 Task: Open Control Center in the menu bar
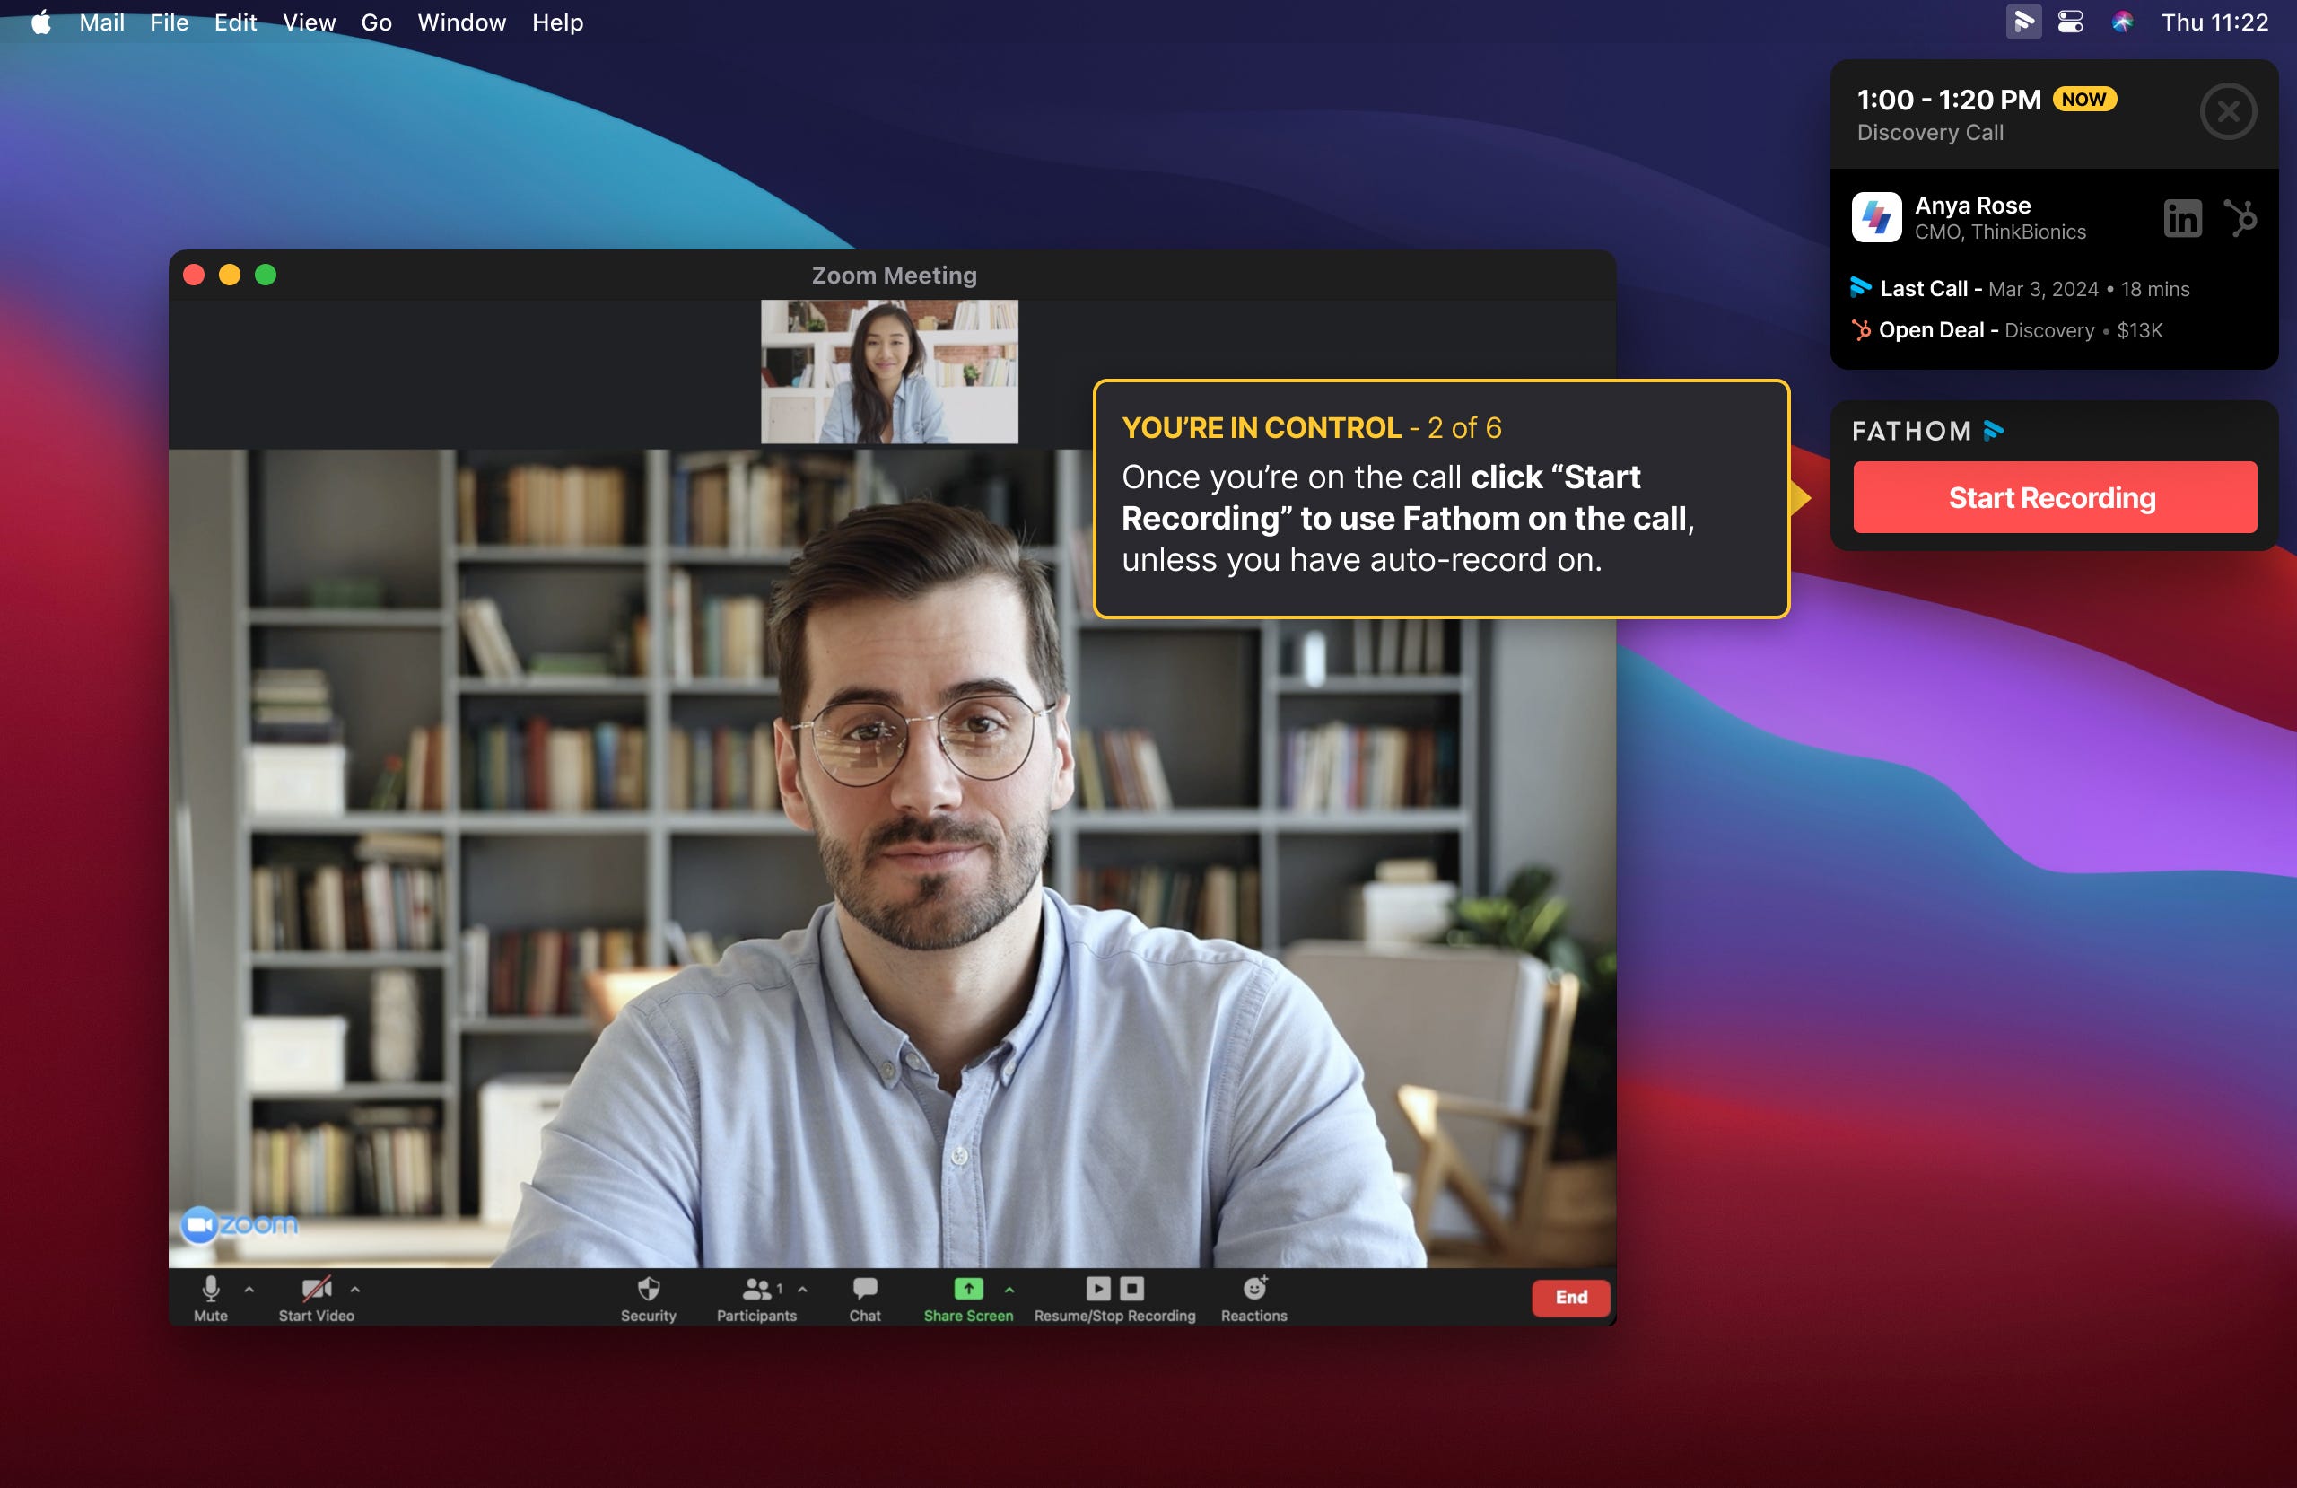(2070, 22)
